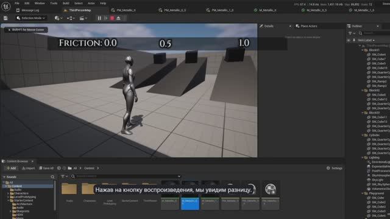
Task: Click the All breadcrumb in Content Browser
Action: point(75,168)
